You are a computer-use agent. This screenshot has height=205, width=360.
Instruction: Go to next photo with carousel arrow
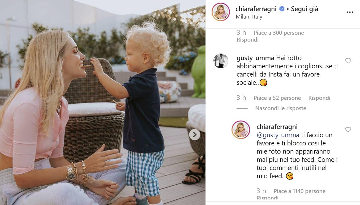pos(195,135)
